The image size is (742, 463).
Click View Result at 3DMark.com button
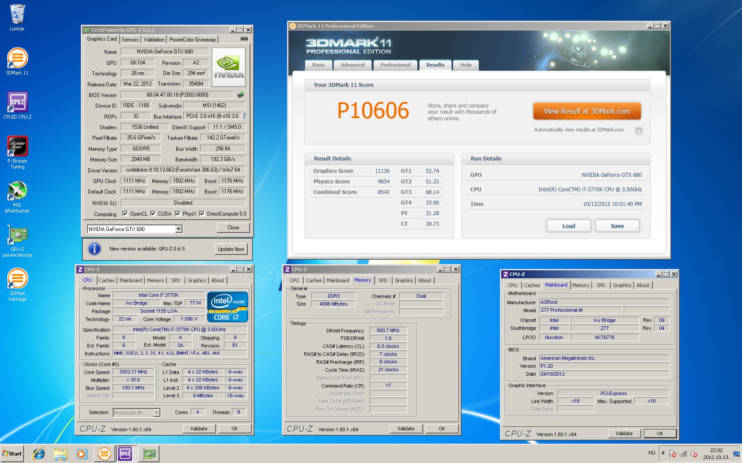pyautogui.click(x=587, y=112)
